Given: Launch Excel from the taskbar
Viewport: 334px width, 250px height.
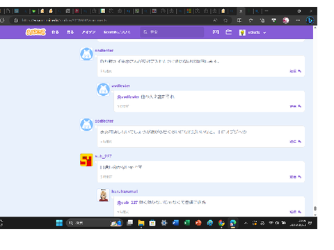Looking at the screenshot, I should 187,223.
